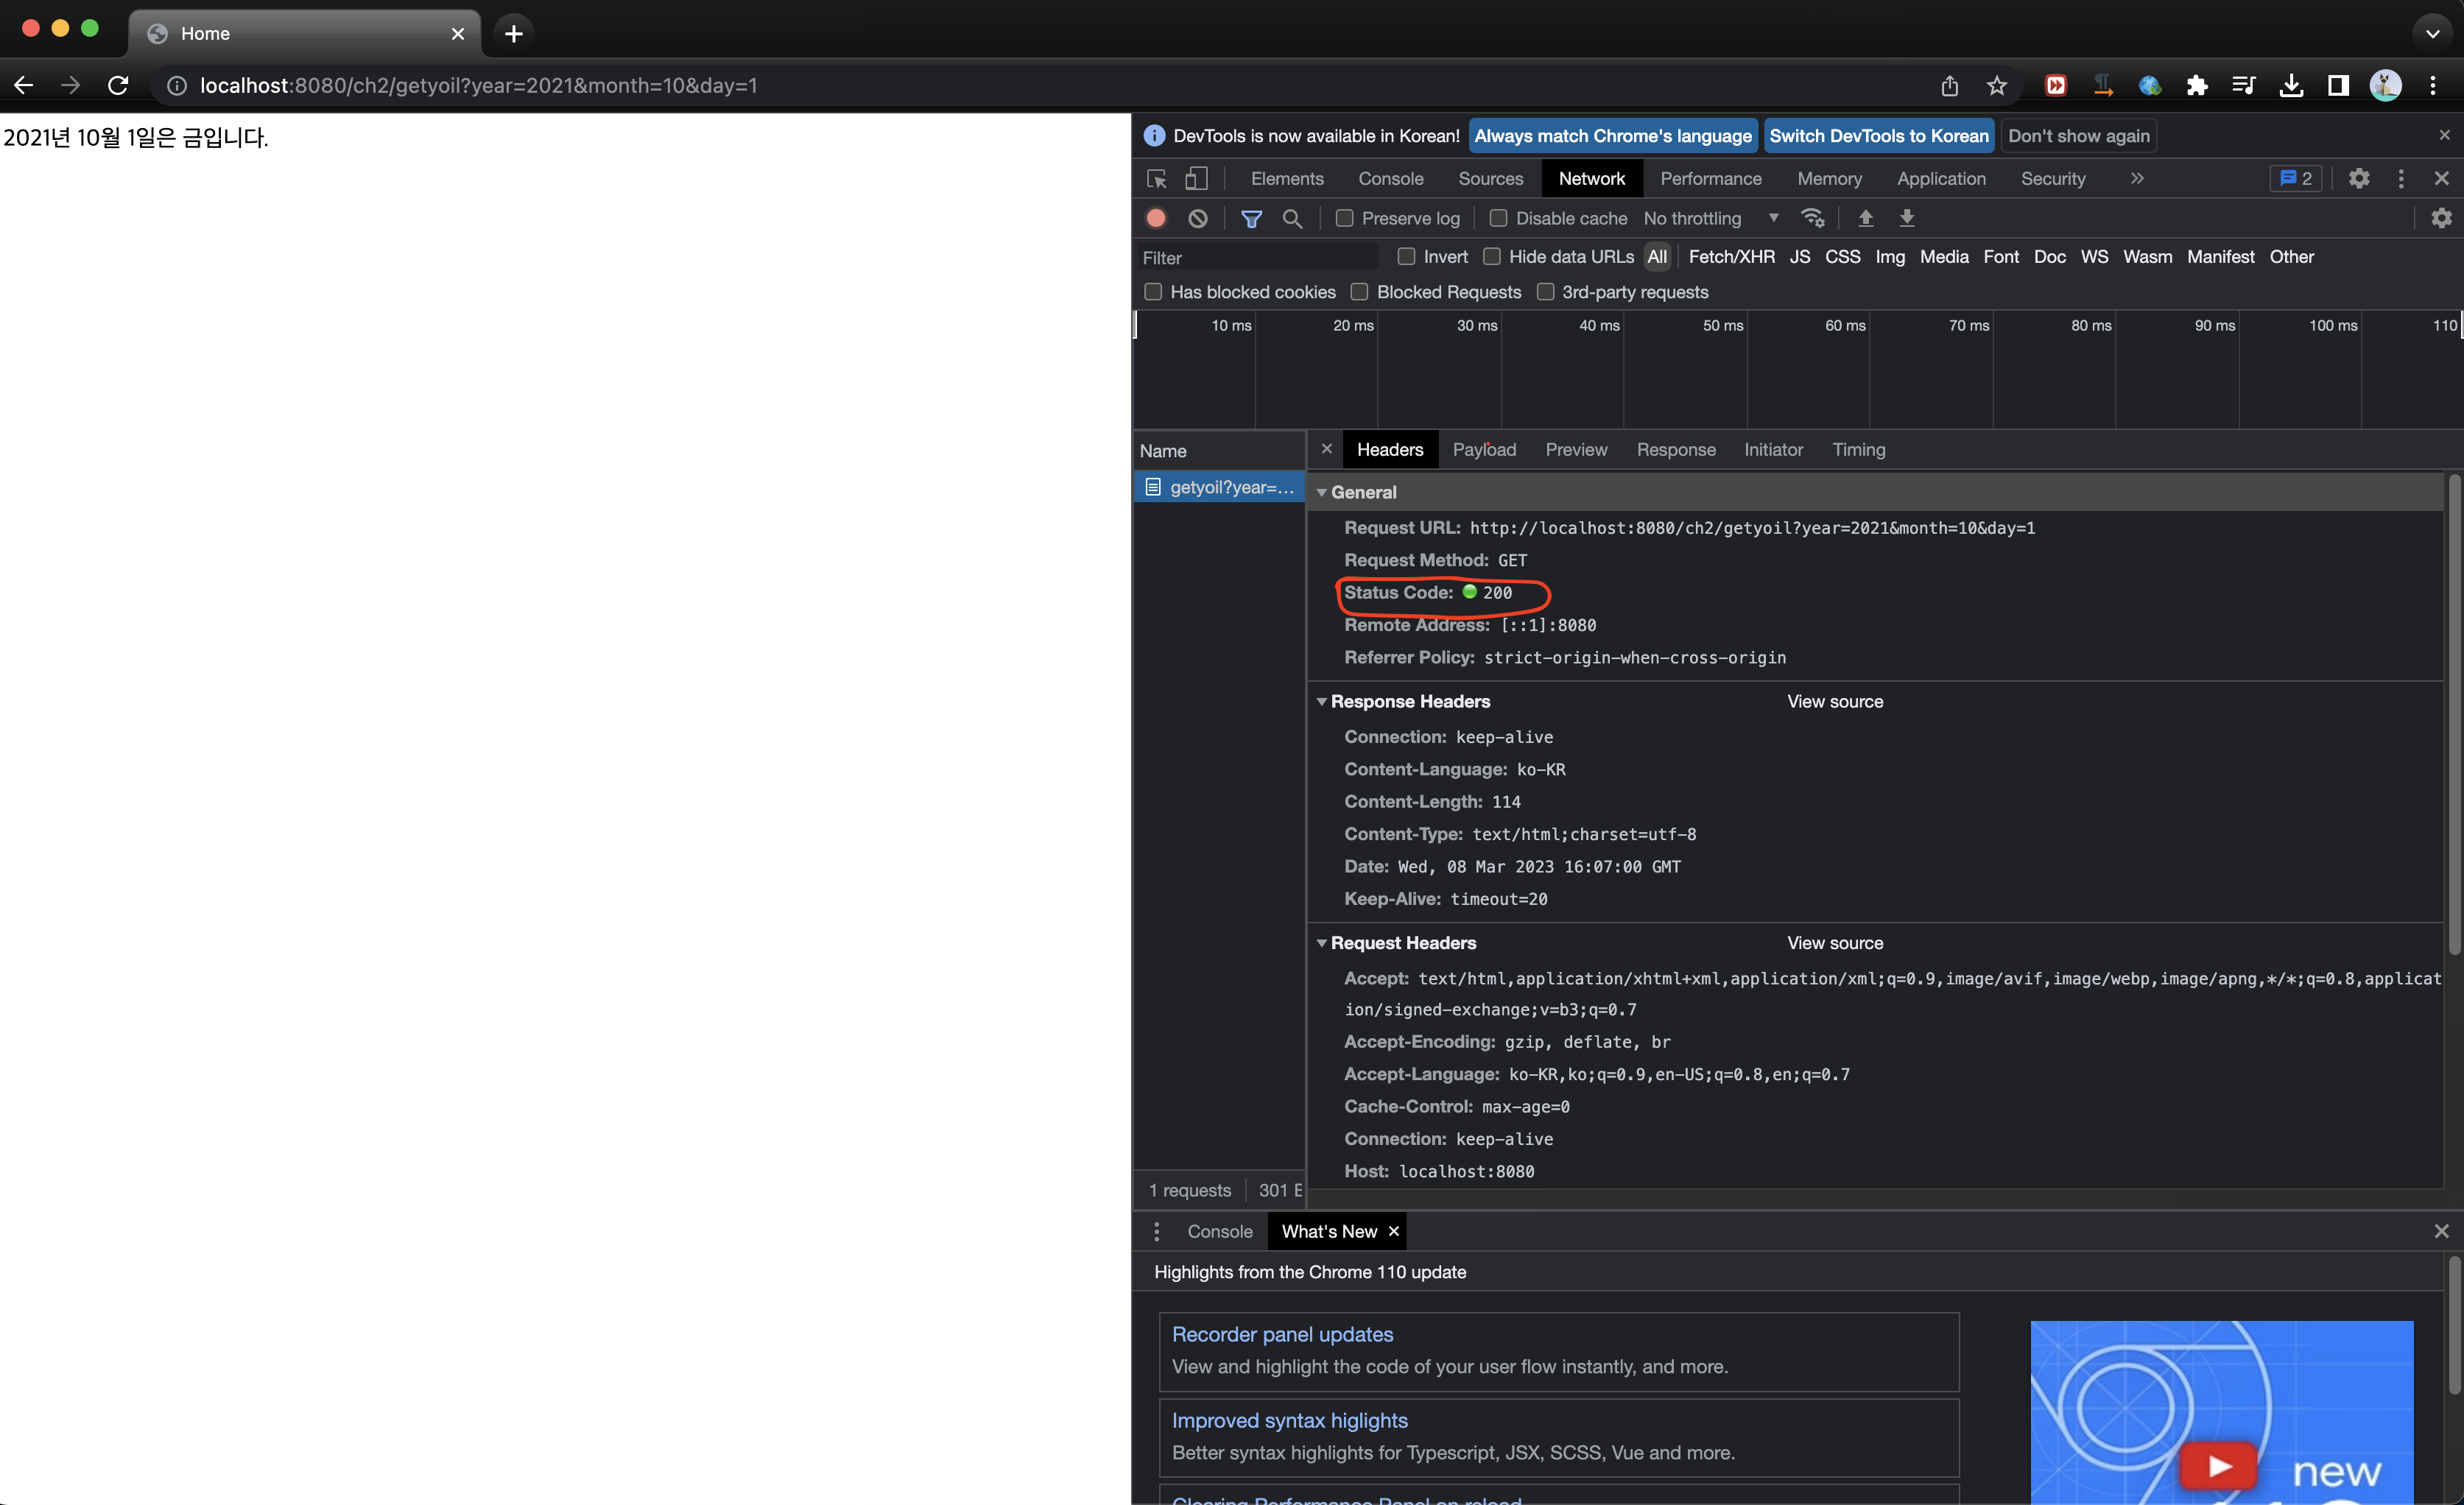The image size is (2464, 1505).
Task: Open the Performance panel tab
Action: [x=1710, y=179]
